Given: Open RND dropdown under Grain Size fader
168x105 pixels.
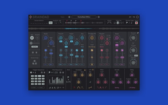Looking at the screenshot, I should pos(61,64).
